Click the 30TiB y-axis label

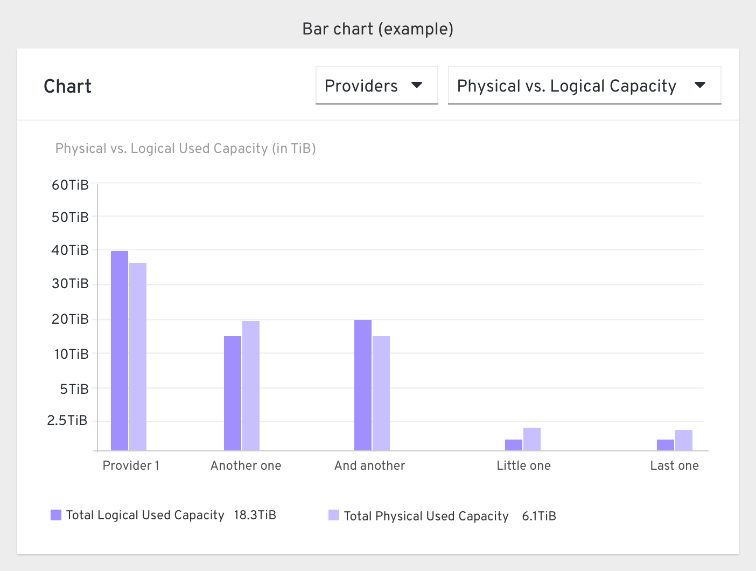70,284
